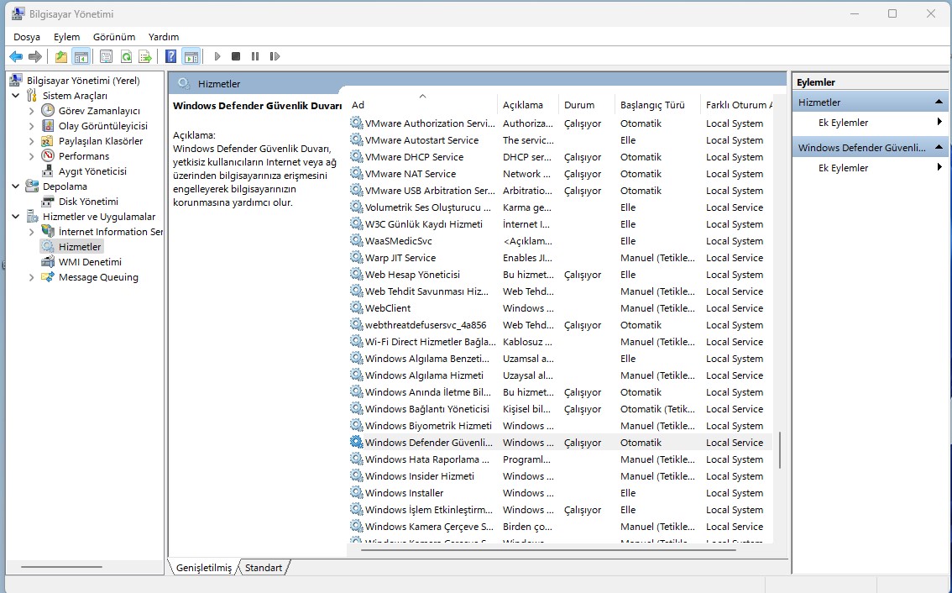
Task: Expand the Performans node
Action: point(32,156)
